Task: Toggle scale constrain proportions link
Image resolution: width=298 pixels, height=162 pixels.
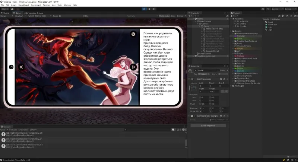Action: click(x=197, y=111)
